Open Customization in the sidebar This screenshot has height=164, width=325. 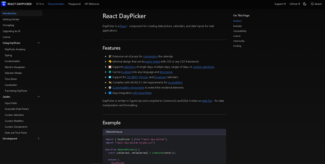coord(12,61)
